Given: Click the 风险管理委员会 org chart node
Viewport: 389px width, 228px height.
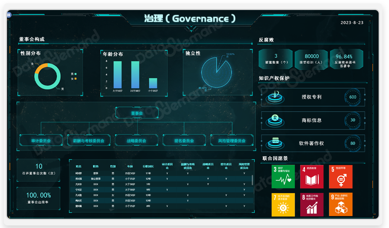Looking at the screenshot, I should point(232,141).
